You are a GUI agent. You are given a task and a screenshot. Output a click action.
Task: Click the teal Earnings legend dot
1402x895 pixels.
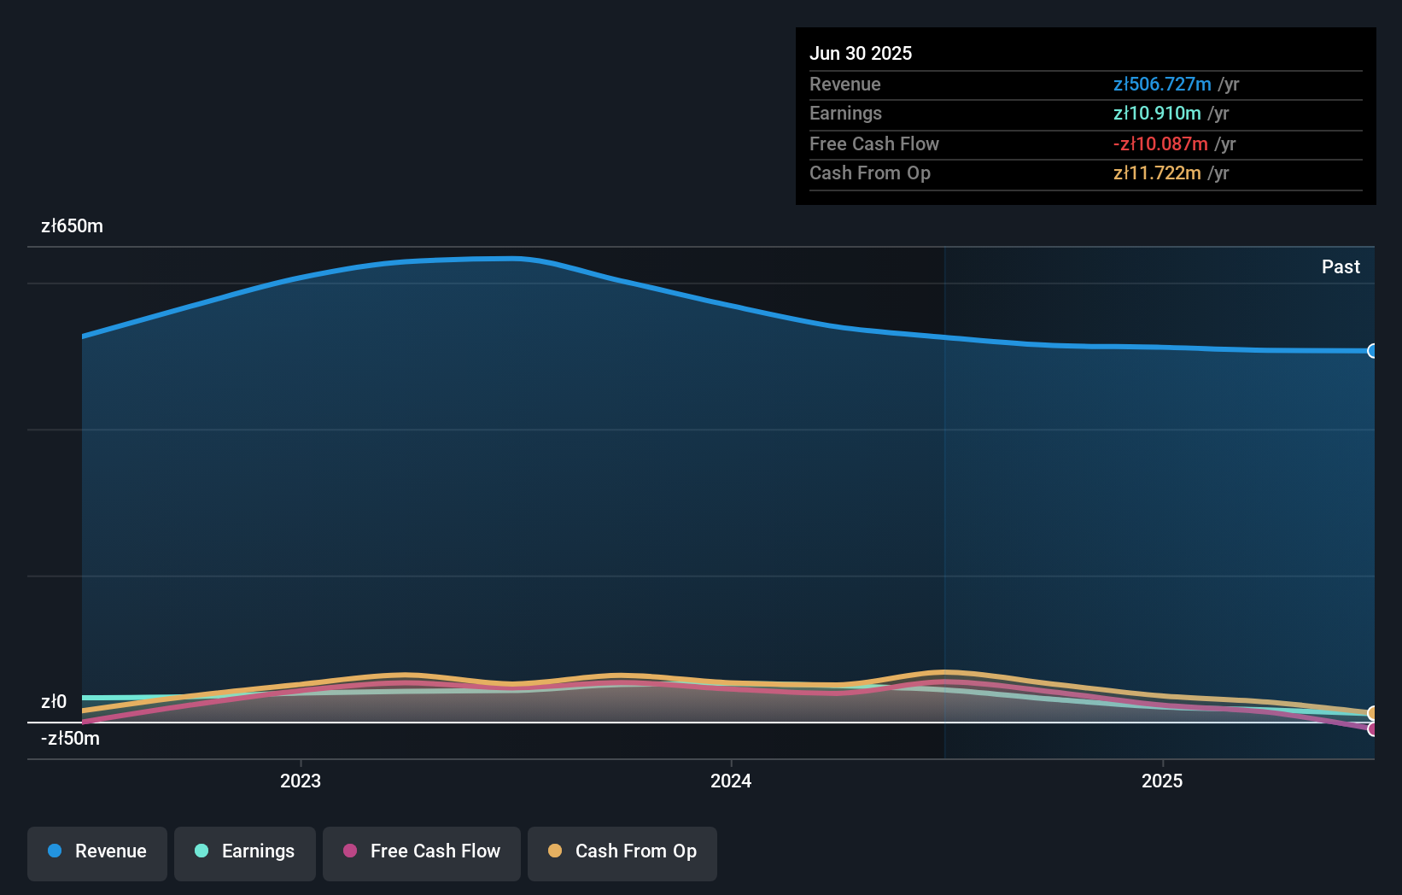pos(202,851)
